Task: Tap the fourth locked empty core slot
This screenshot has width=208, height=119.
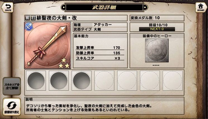Action: coord(104,81)
